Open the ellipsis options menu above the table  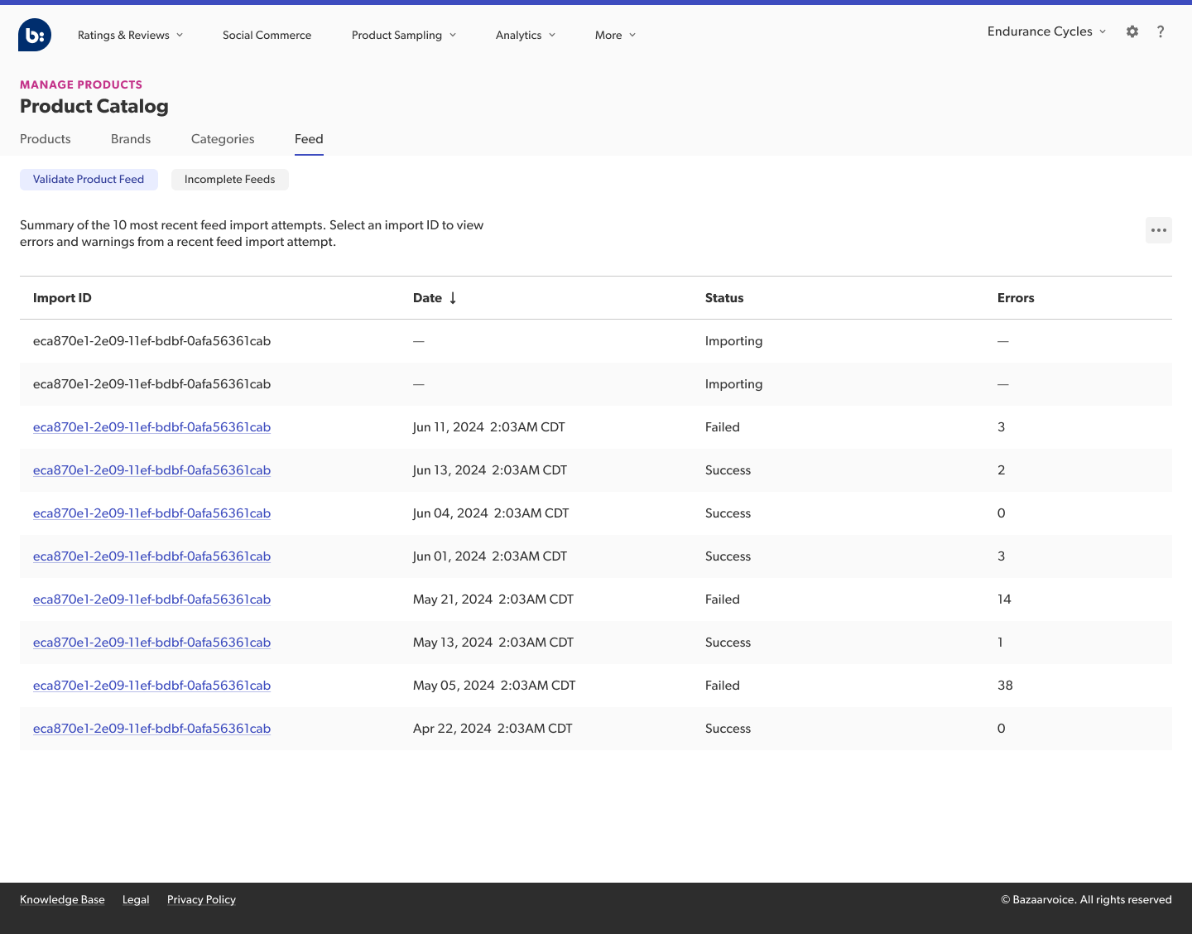[x=1158, y=230]
